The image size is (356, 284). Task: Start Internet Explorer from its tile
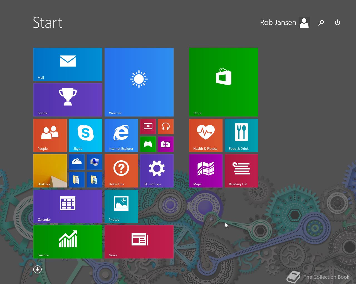coord(121,135)
